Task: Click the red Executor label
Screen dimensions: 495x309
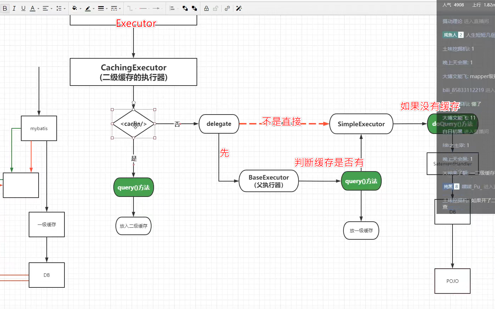Action: tap(136, 23)
